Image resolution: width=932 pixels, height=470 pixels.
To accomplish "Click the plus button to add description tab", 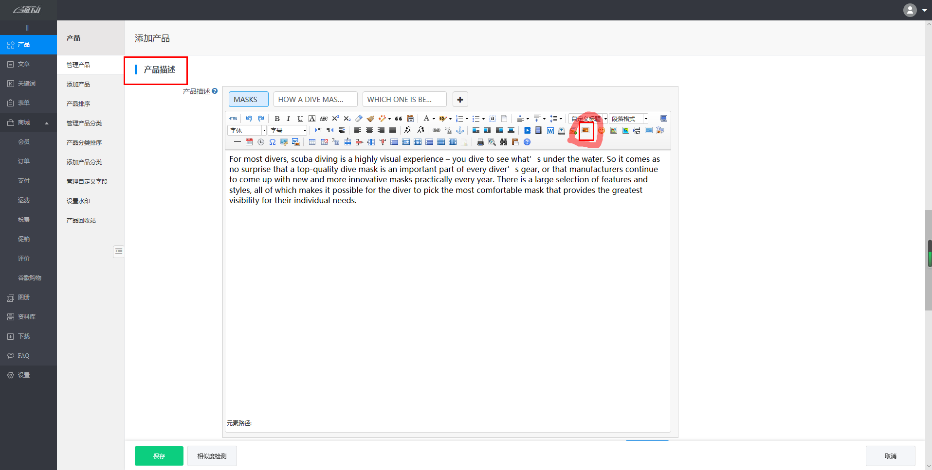I will pos(460,99).
